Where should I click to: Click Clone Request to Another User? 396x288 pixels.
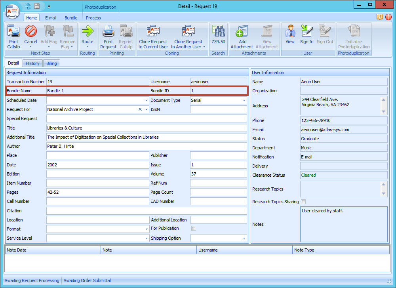click(x=188, y=32)
